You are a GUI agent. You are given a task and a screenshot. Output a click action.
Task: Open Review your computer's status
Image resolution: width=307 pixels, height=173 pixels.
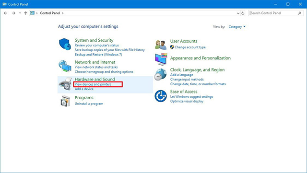click(x=97, y=45)
